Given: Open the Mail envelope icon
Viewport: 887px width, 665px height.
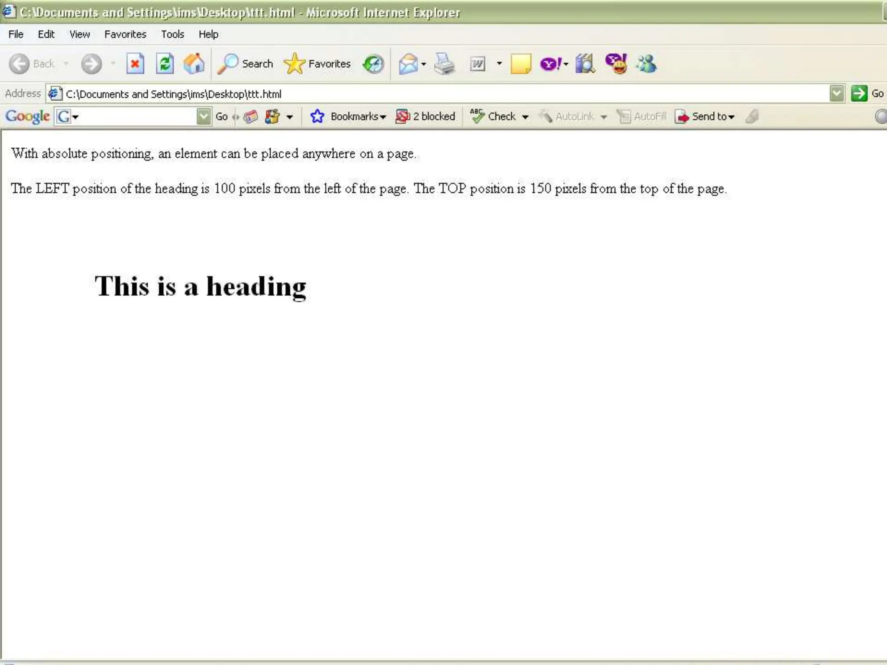Looking at the screenshot, I should click(408, 64).
